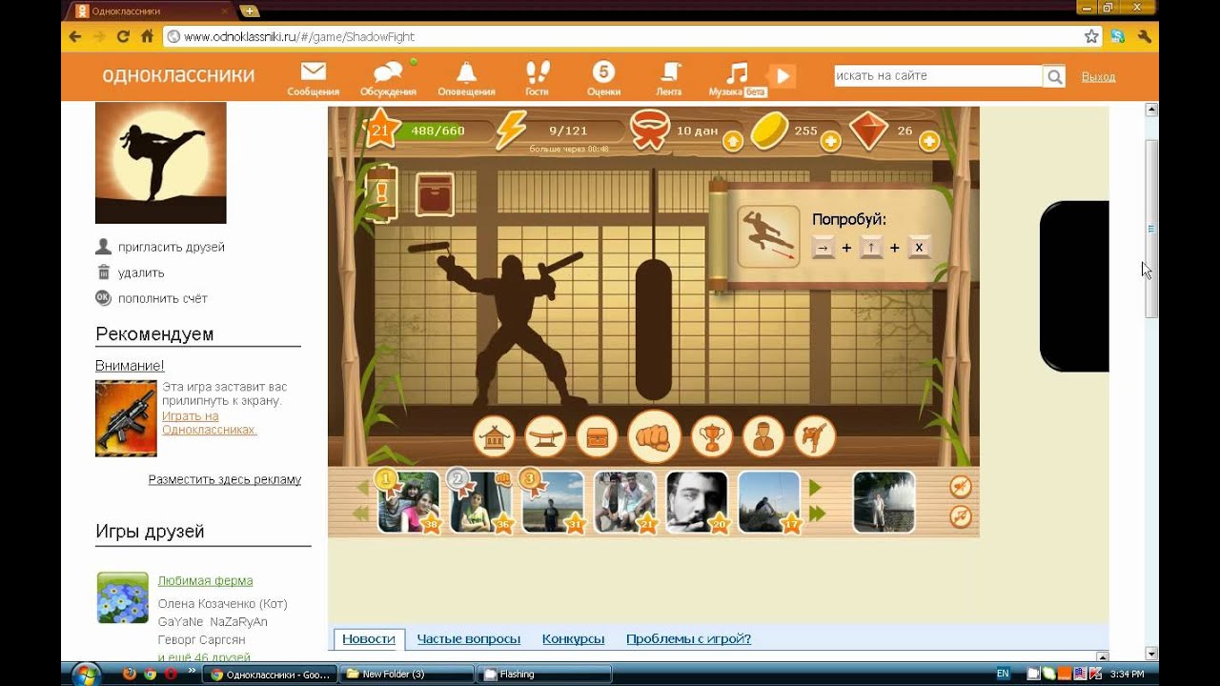The image size is (1220, 686).
Task: Click the double right arrow in friends list
Action: coord(817,514)
